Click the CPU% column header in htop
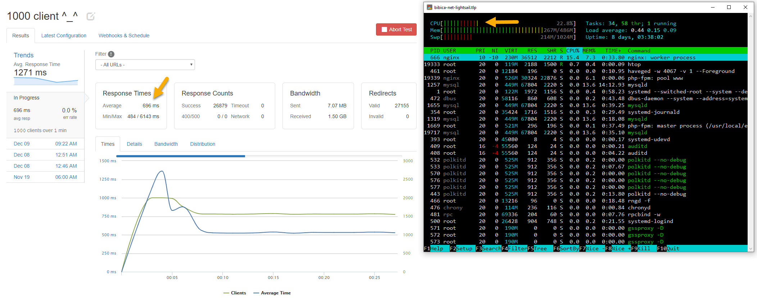 [573, 51]
